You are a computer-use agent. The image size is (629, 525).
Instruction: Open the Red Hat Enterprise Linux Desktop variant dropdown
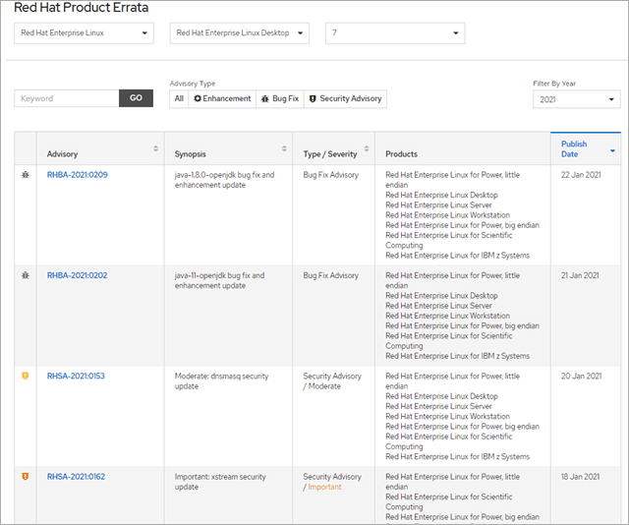click(240, 32)
